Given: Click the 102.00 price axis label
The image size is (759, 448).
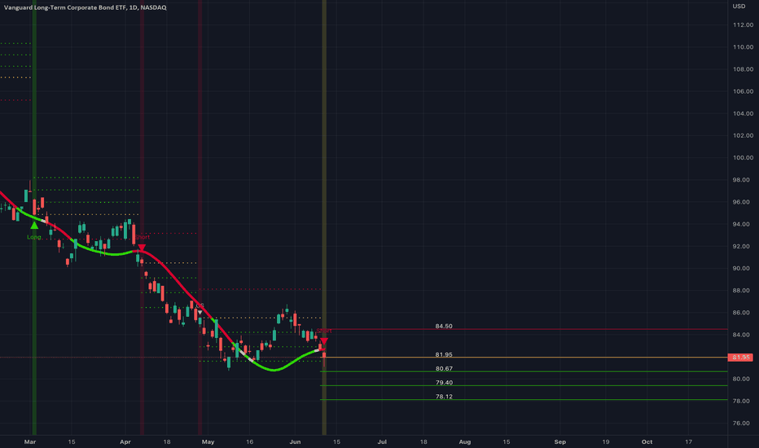Looking at the screenshot, I should click(743, 135).
